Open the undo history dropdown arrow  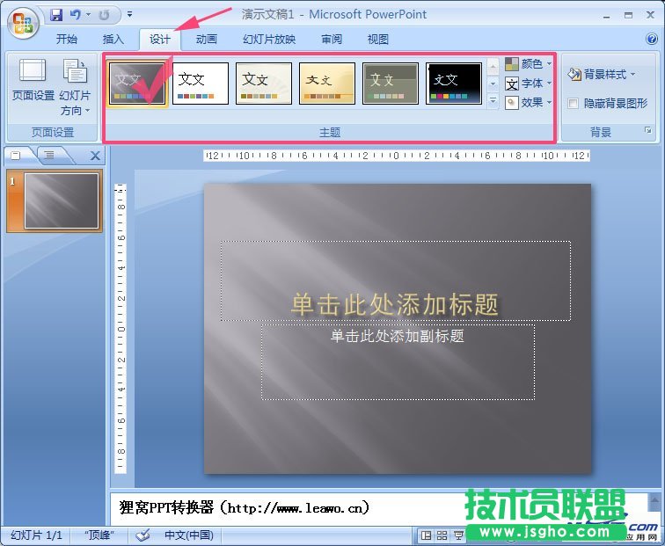pyautogui.click(x=89, y=15)
